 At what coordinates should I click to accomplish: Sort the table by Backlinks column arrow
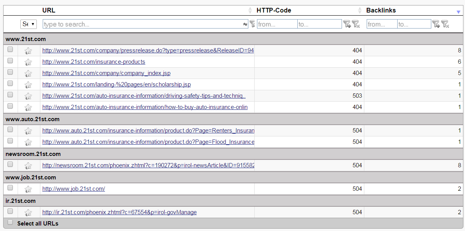(x=458, y=12)
